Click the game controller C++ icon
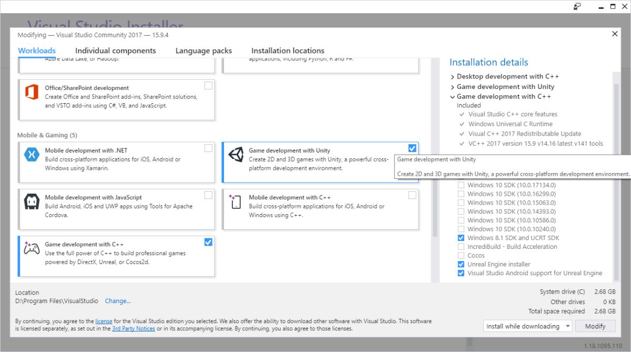 point(32,248)
